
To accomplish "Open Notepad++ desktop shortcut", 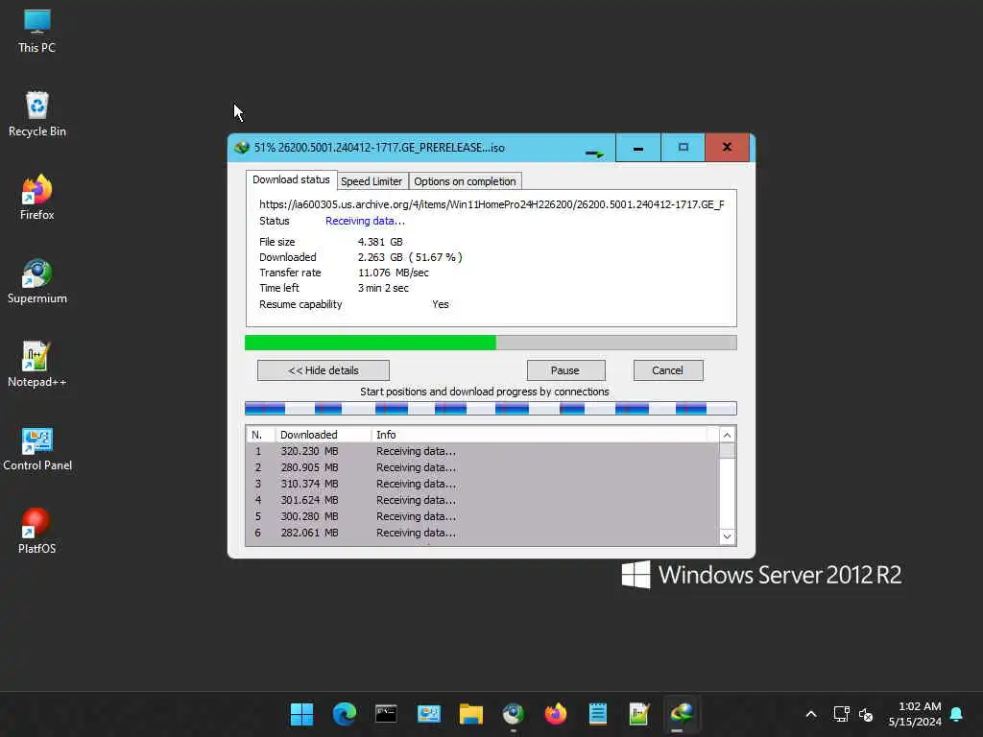I will click(x=37, y=365).
